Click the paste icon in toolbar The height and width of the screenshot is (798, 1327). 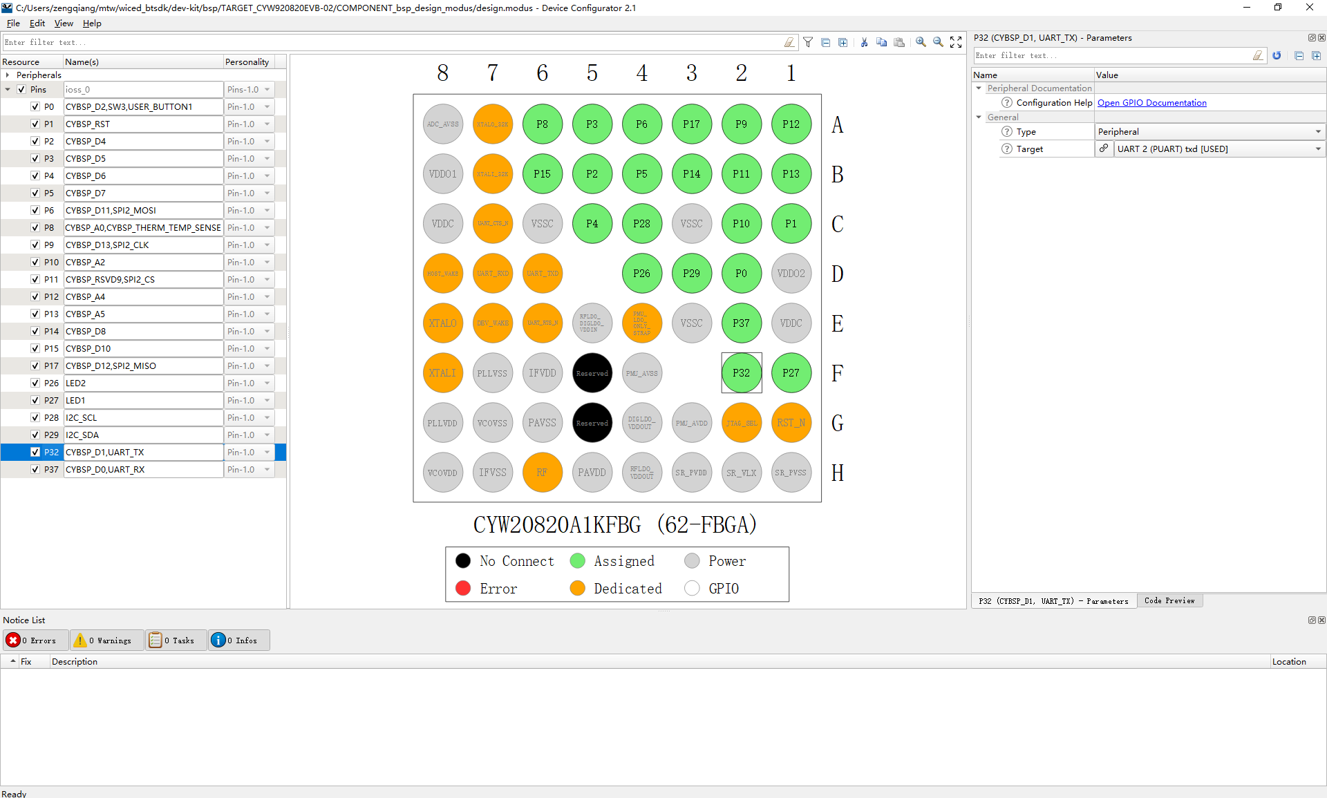point(899,43)
